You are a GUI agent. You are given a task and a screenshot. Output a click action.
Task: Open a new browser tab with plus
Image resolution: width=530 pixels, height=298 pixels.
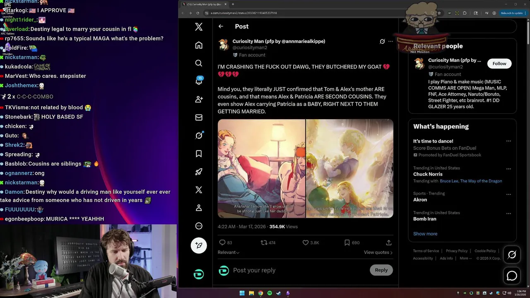point(233,4)
